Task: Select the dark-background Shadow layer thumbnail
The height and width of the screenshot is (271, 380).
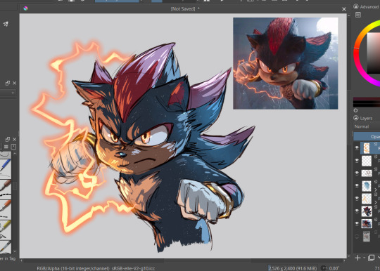Action: click(367, 223)
